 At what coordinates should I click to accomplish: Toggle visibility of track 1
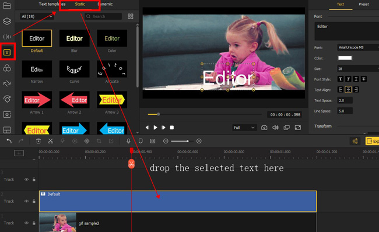coord(26,223)
